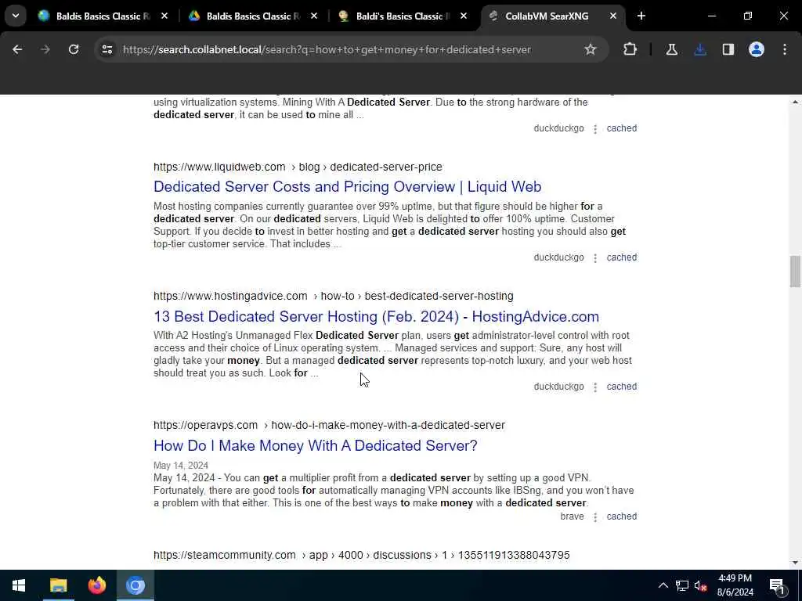
Task: Bookmark this page with the star icon
Action: tap(591, 49)
